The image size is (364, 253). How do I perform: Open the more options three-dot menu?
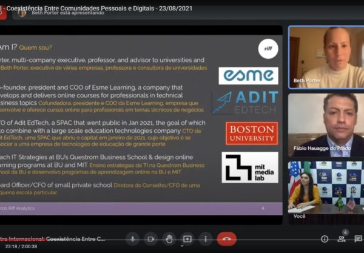(206, 239)
